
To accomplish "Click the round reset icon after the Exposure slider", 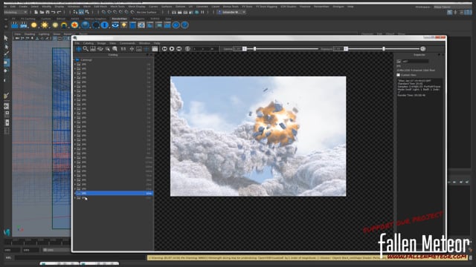I will tap(423, 49).
